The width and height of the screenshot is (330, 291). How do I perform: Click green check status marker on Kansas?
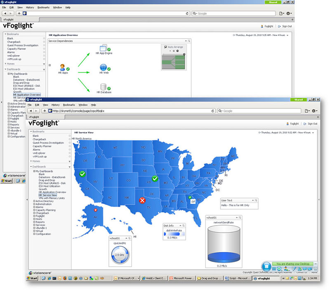click(x=155, y=179)
